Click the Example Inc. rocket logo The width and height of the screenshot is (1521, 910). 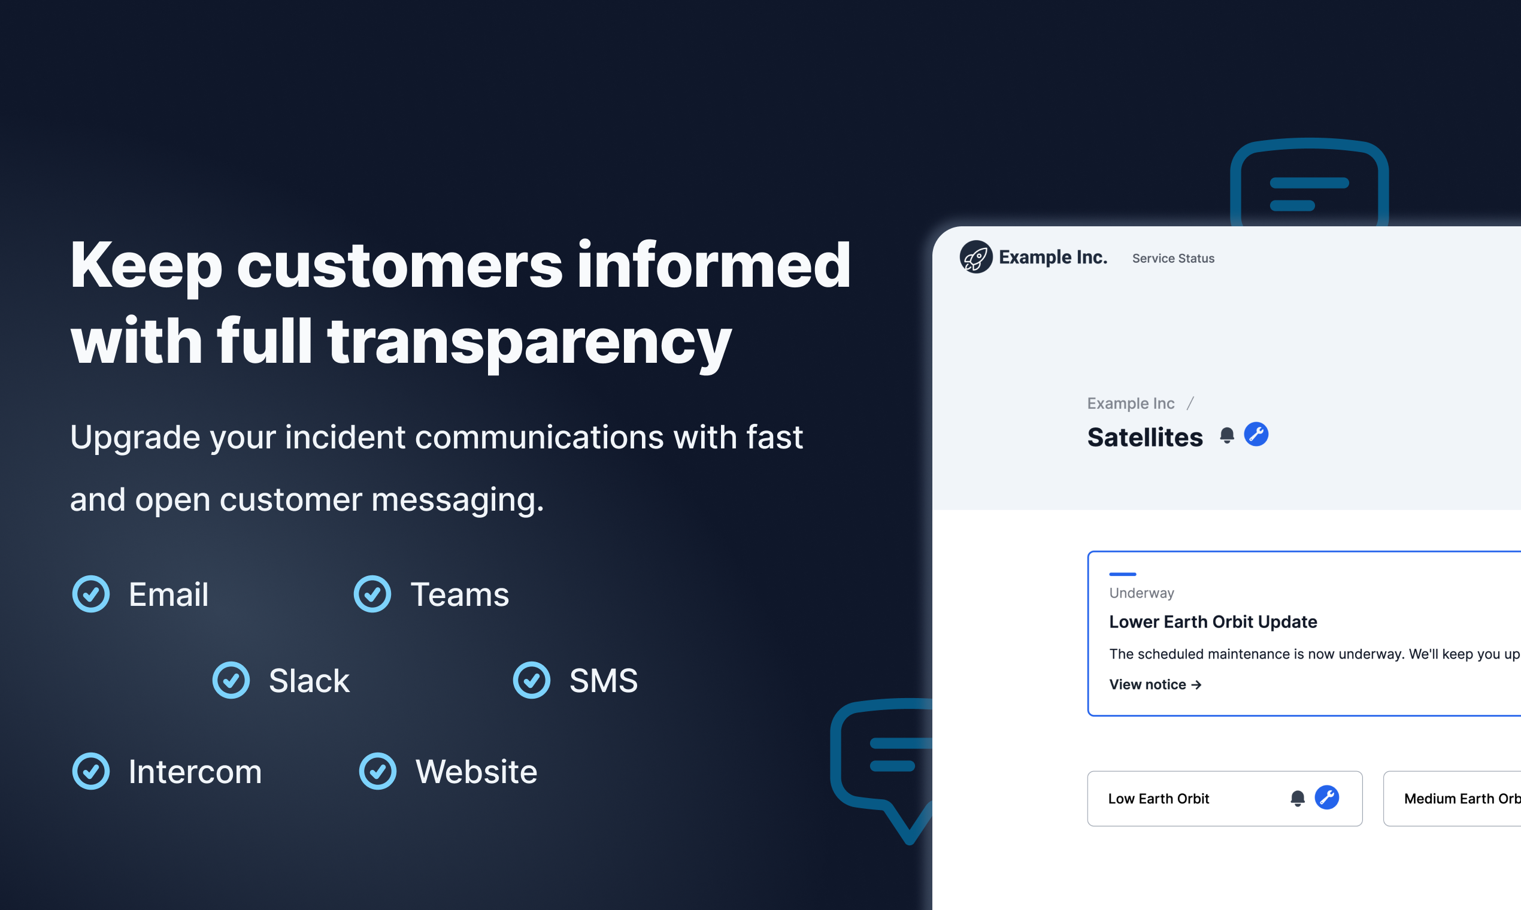(x=975, y=257)
